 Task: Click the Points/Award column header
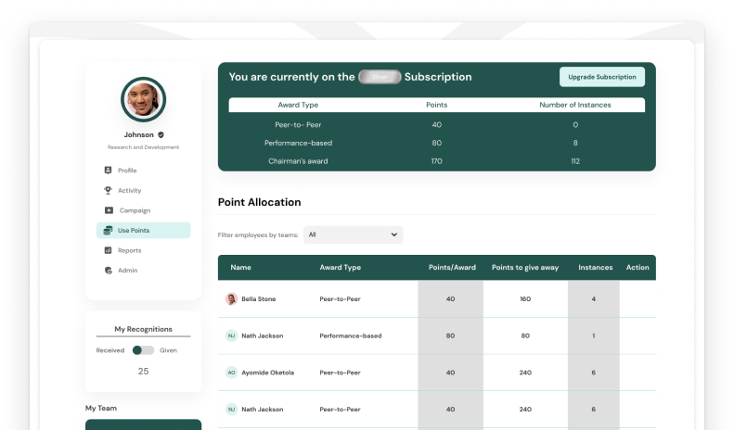pos(452,268)
